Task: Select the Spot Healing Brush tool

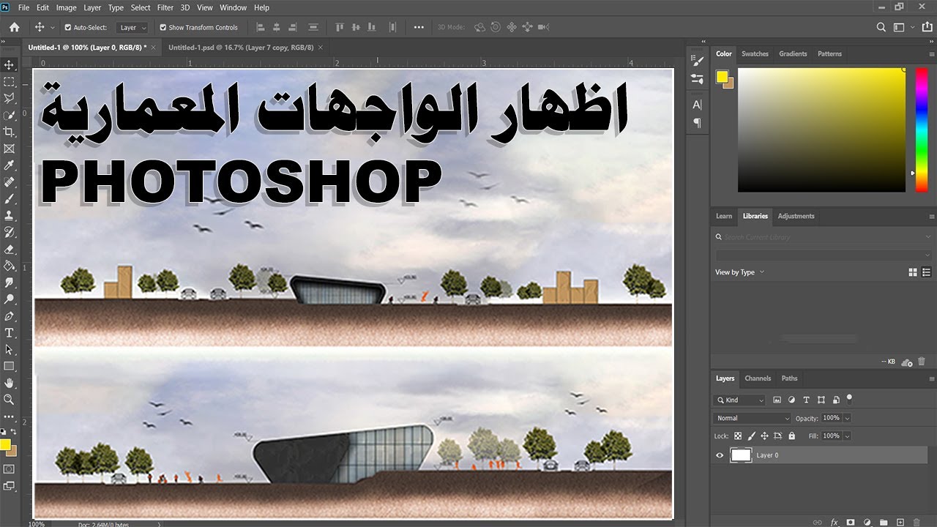Action: coord(10,182)
